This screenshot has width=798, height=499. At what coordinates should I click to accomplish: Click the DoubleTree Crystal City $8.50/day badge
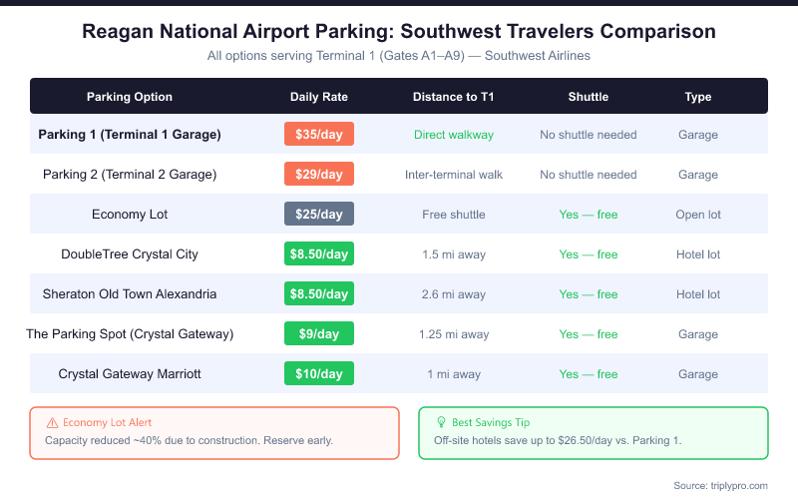coord(319,253)
